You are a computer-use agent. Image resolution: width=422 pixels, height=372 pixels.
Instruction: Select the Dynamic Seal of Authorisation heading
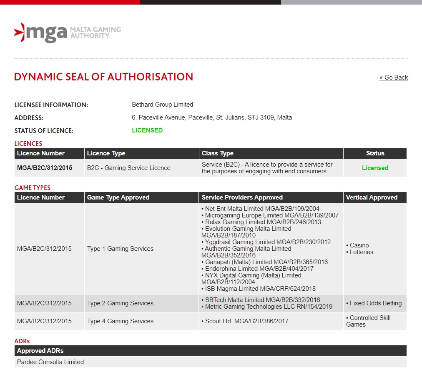pos(103,77)
